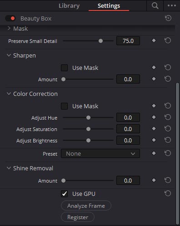Add keyframe diamond for Adjust Hue
The width and height of the screenshot is (180, 226).
tap(154, 117)
